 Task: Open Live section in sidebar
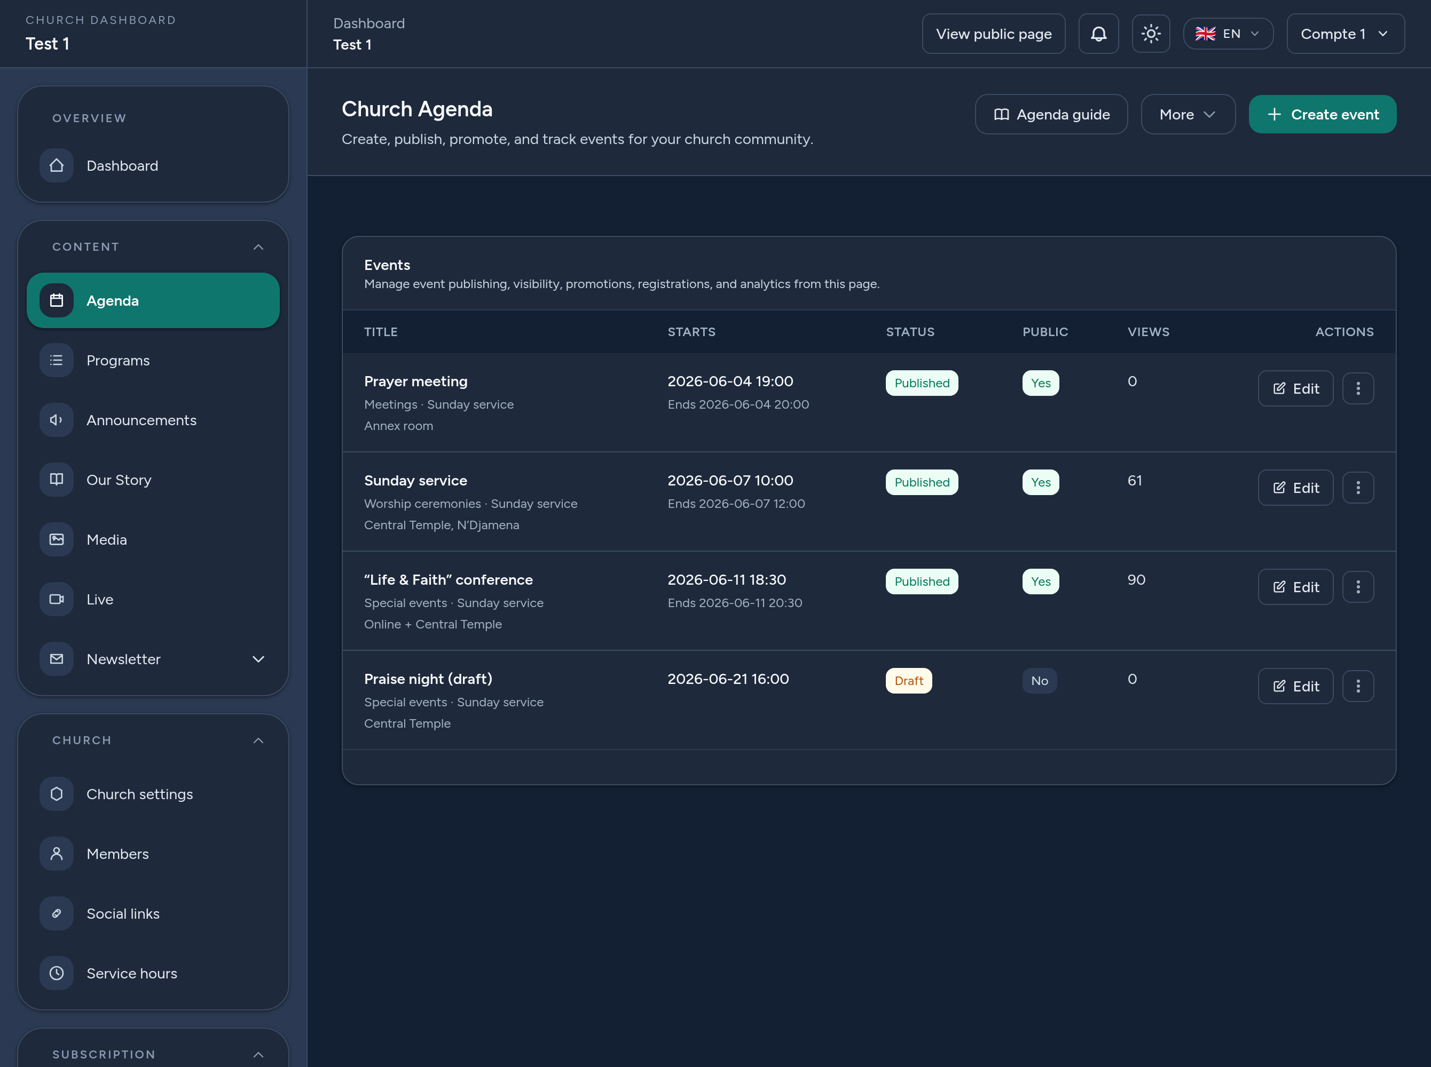[153, 599]
